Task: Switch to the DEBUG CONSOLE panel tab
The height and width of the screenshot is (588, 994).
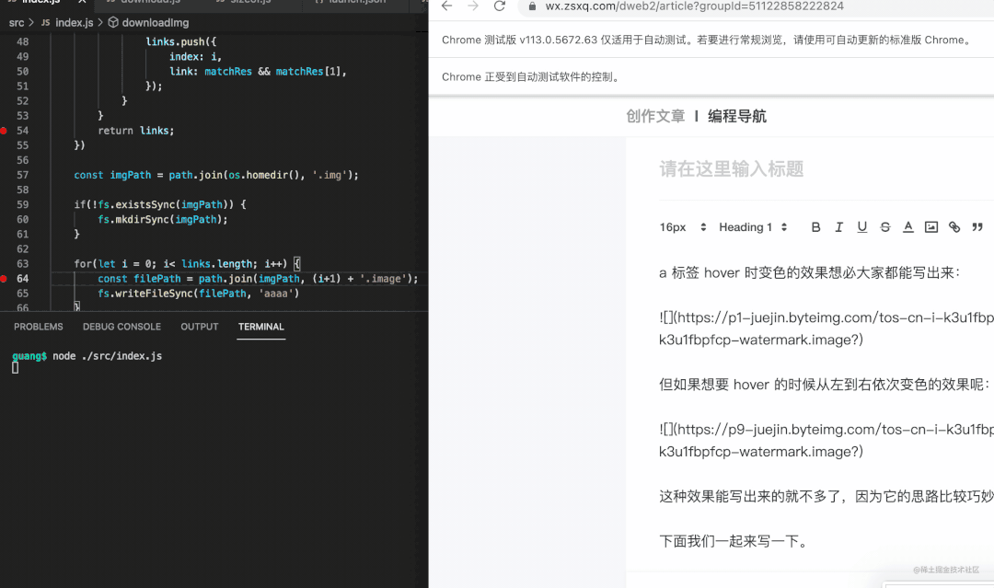Action: pyautogui.click(x=121, y=327)
